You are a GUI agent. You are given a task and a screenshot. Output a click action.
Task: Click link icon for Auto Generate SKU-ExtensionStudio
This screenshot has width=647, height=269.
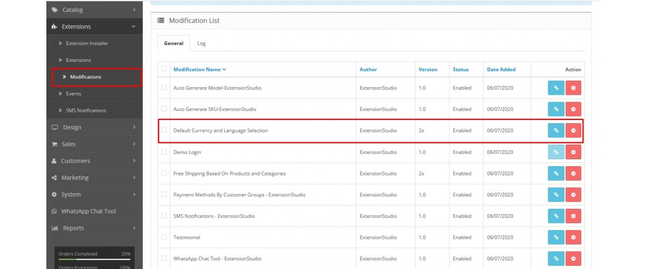tap(556, 109)
